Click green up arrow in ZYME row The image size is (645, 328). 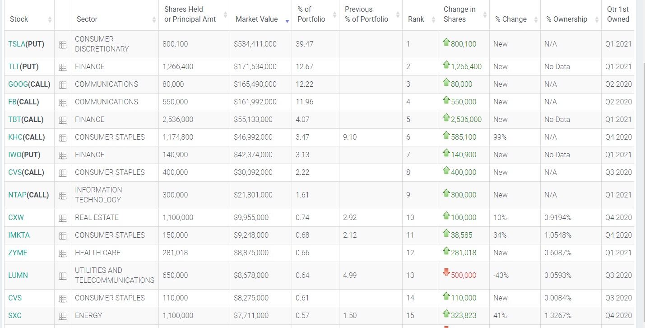(446, 251)
